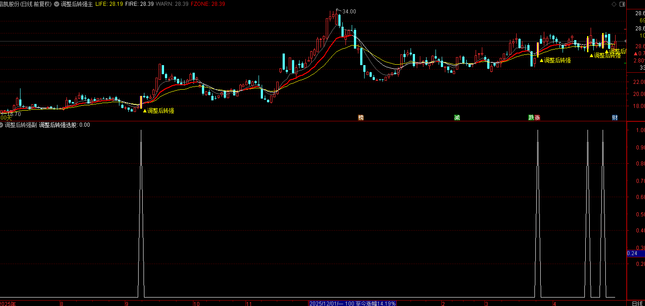Click the blue 2025/12/01 range gain label
This screenshot has height=306, width=645.
353,303
